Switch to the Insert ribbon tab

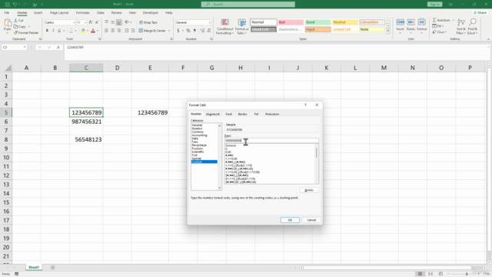pyautogui.click(x=38, y=12)
